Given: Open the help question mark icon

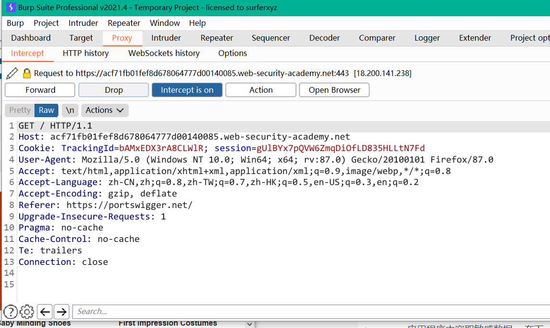Looking at the screenshot, I should click(x=11, y=312).
